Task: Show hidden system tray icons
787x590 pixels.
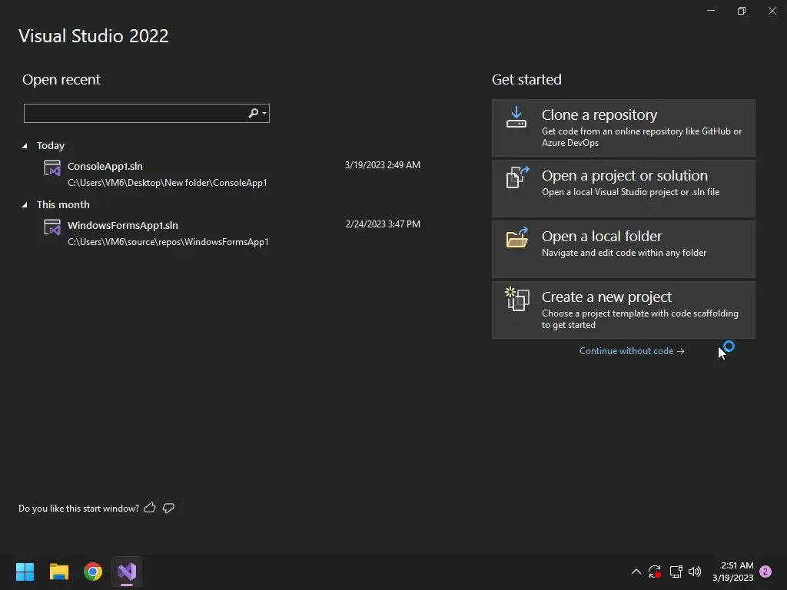Action: [636, 572]
